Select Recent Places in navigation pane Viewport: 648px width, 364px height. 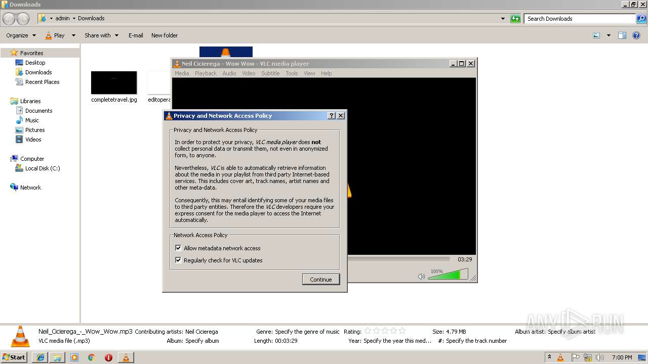(x=42, y=82)
